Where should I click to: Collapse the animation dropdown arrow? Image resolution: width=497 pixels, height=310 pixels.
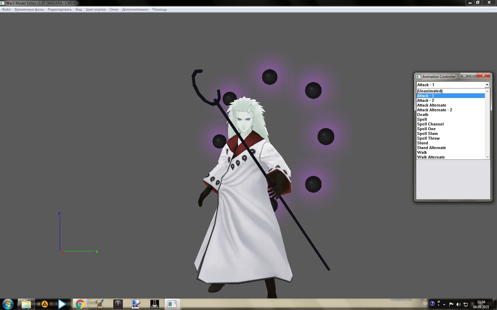pyautogui.click(x=487, y=85)
